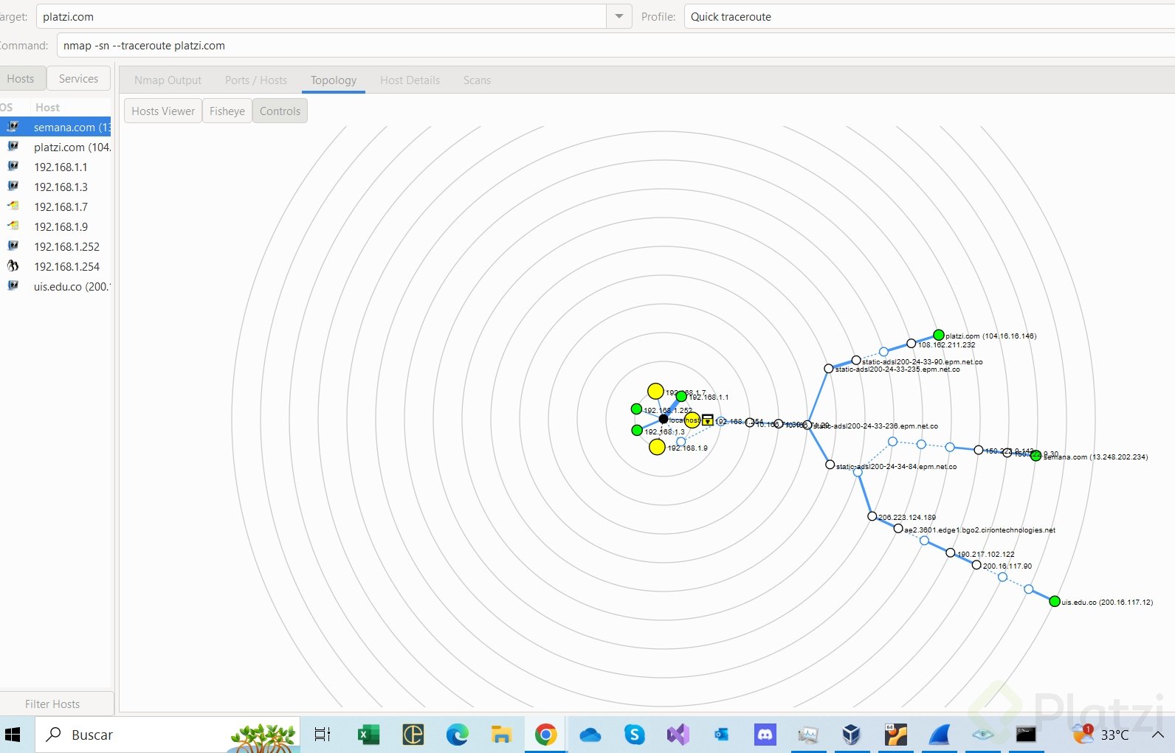Click the Filter Hosts button
Viewport: 1175px width, 753px height.
[52, 704]
